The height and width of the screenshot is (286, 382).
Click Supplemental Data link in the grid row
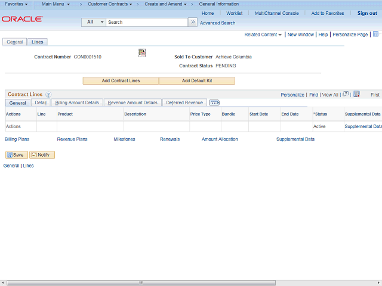(363, 126)
